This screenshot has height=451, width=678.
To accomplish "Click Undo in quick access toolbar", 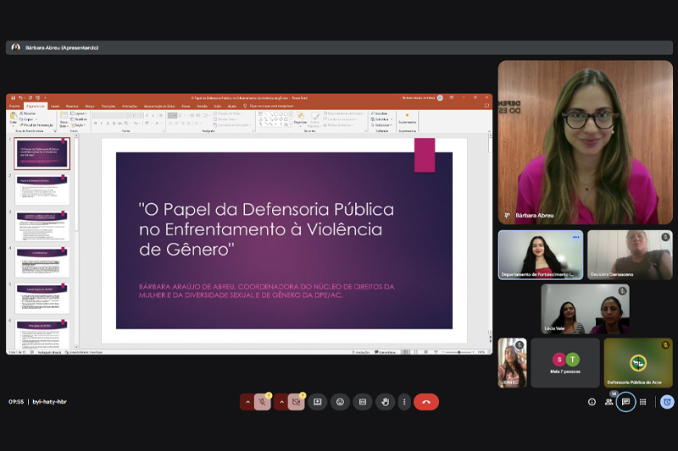I will (20, 98).
